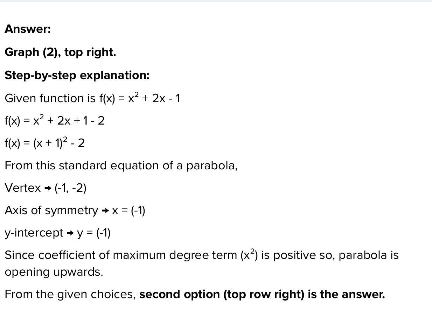Click the bold Answer: heading
This screenshot has width=432, height=324.
click(28, 29)
